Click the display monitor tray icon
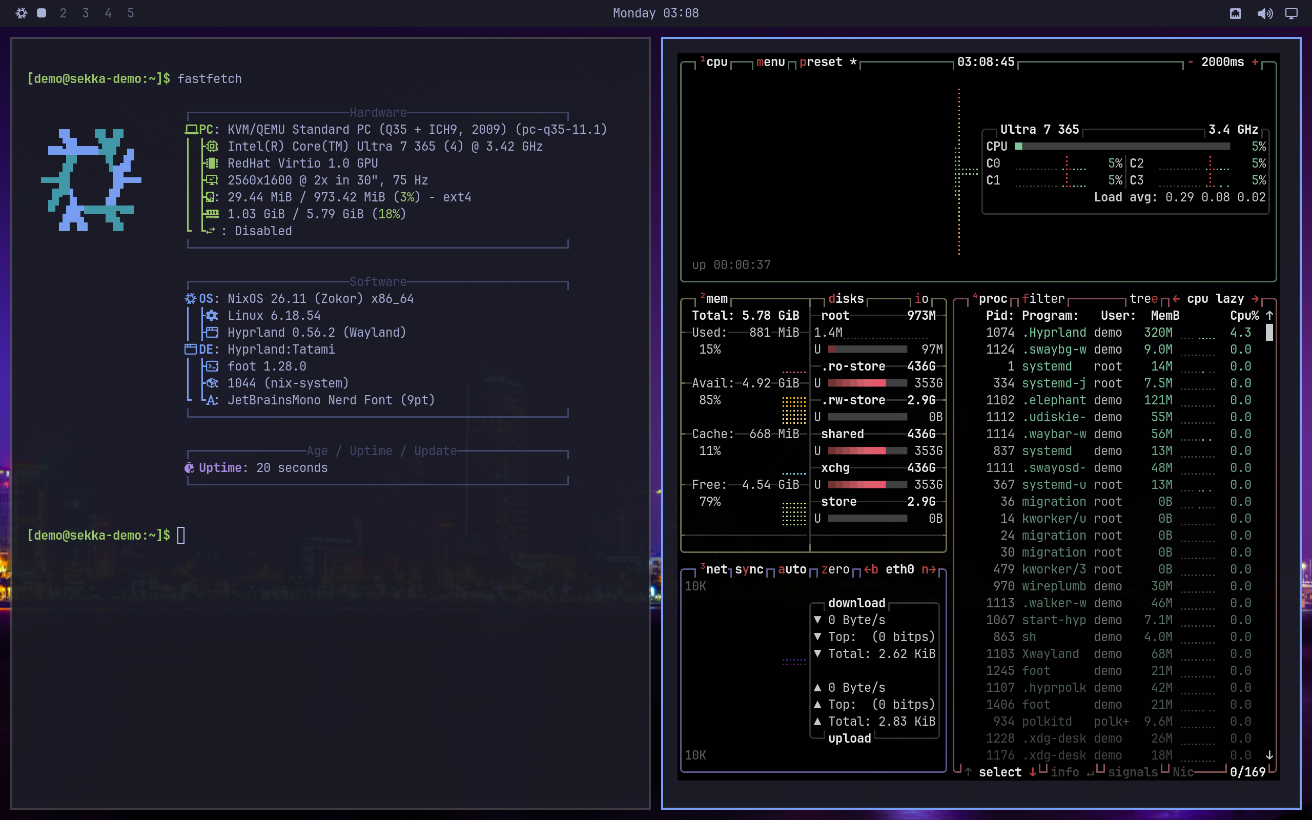 [x=1291, y=13]
